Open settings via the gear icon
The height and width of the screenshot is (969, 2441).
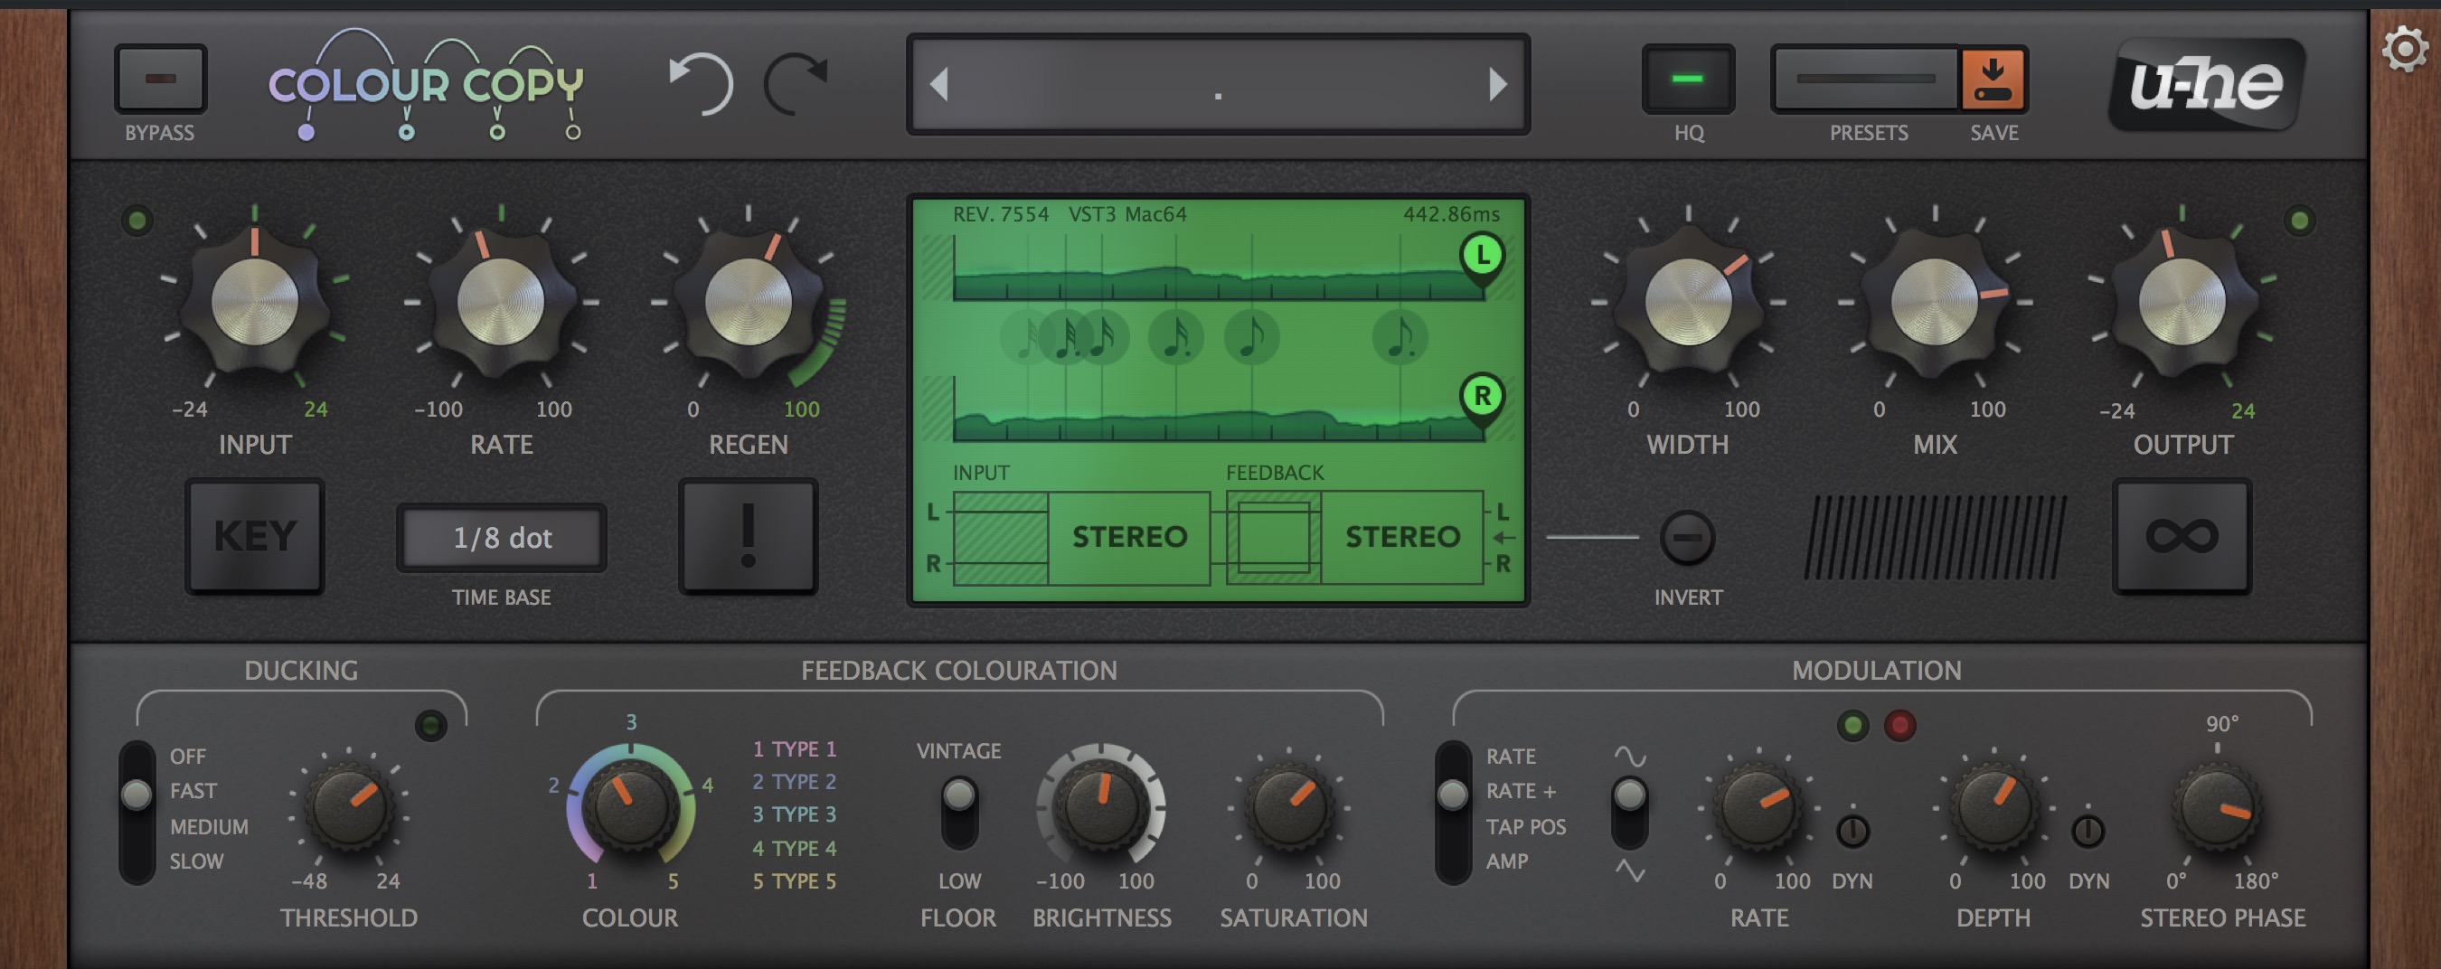pos(2405,48)
